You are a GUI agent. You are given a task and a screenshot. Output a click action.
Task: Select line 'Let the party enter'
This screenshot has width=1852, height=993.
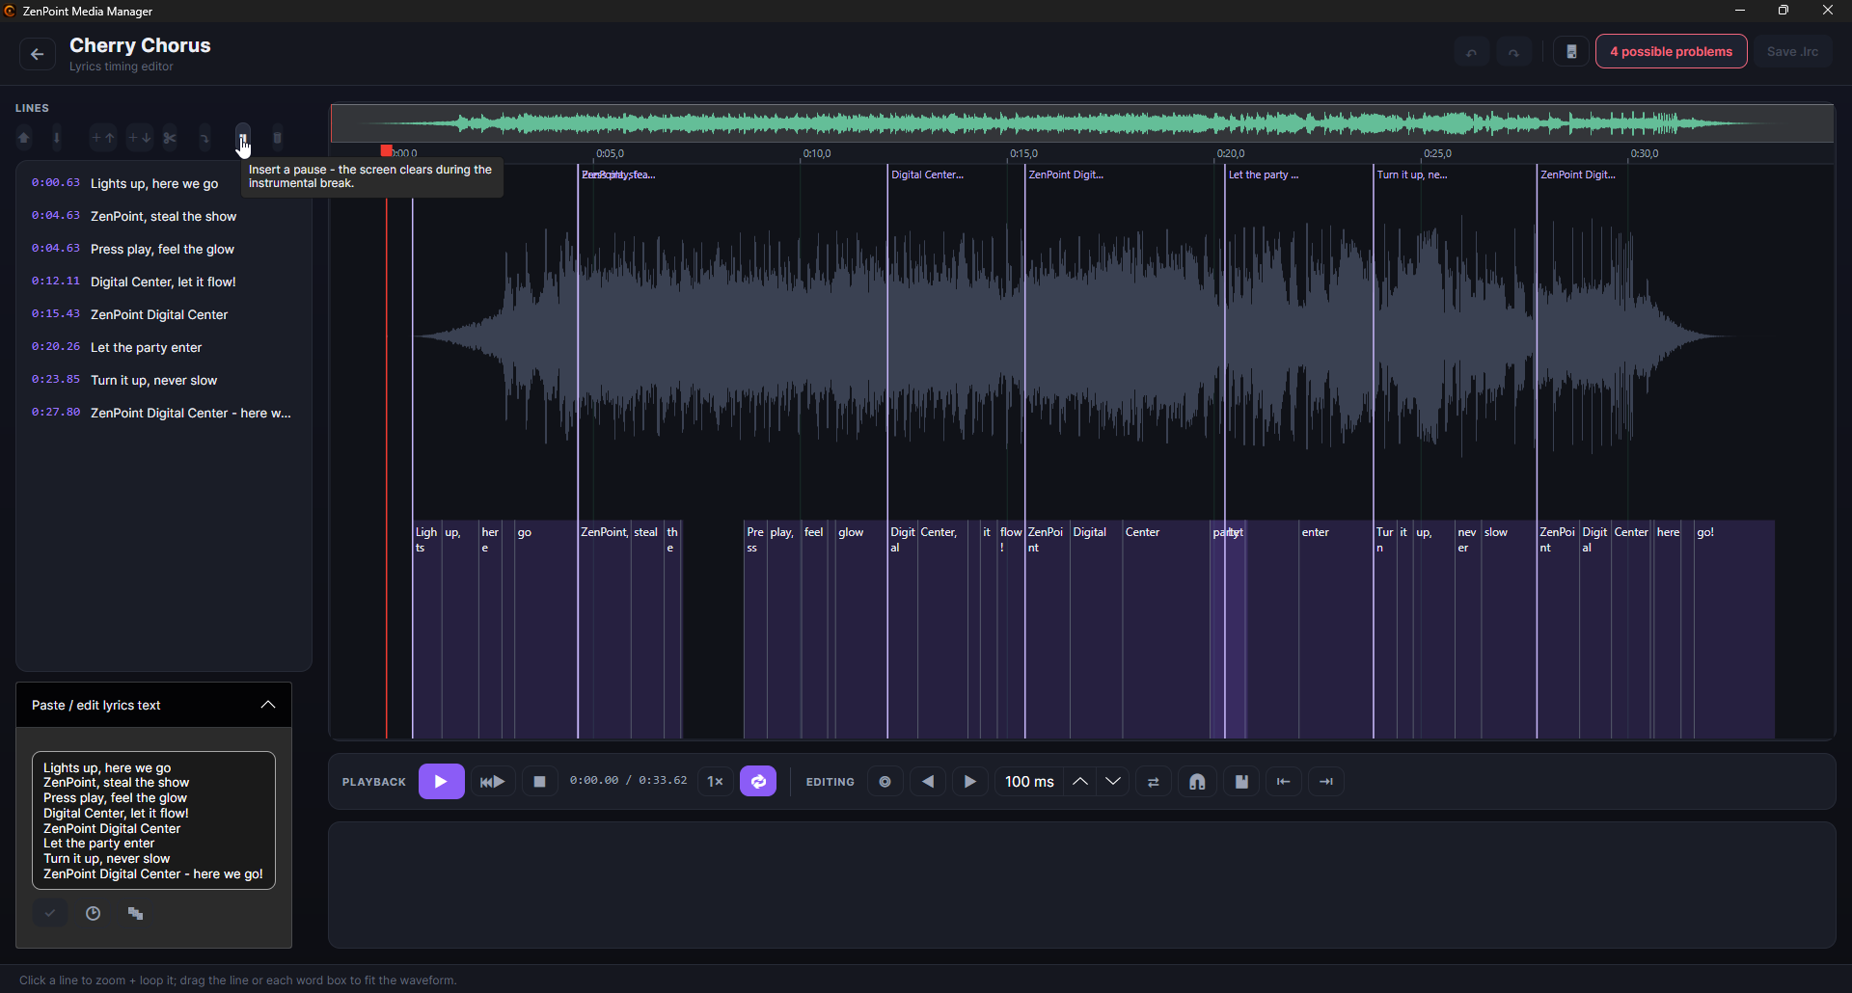pos(164,347)
